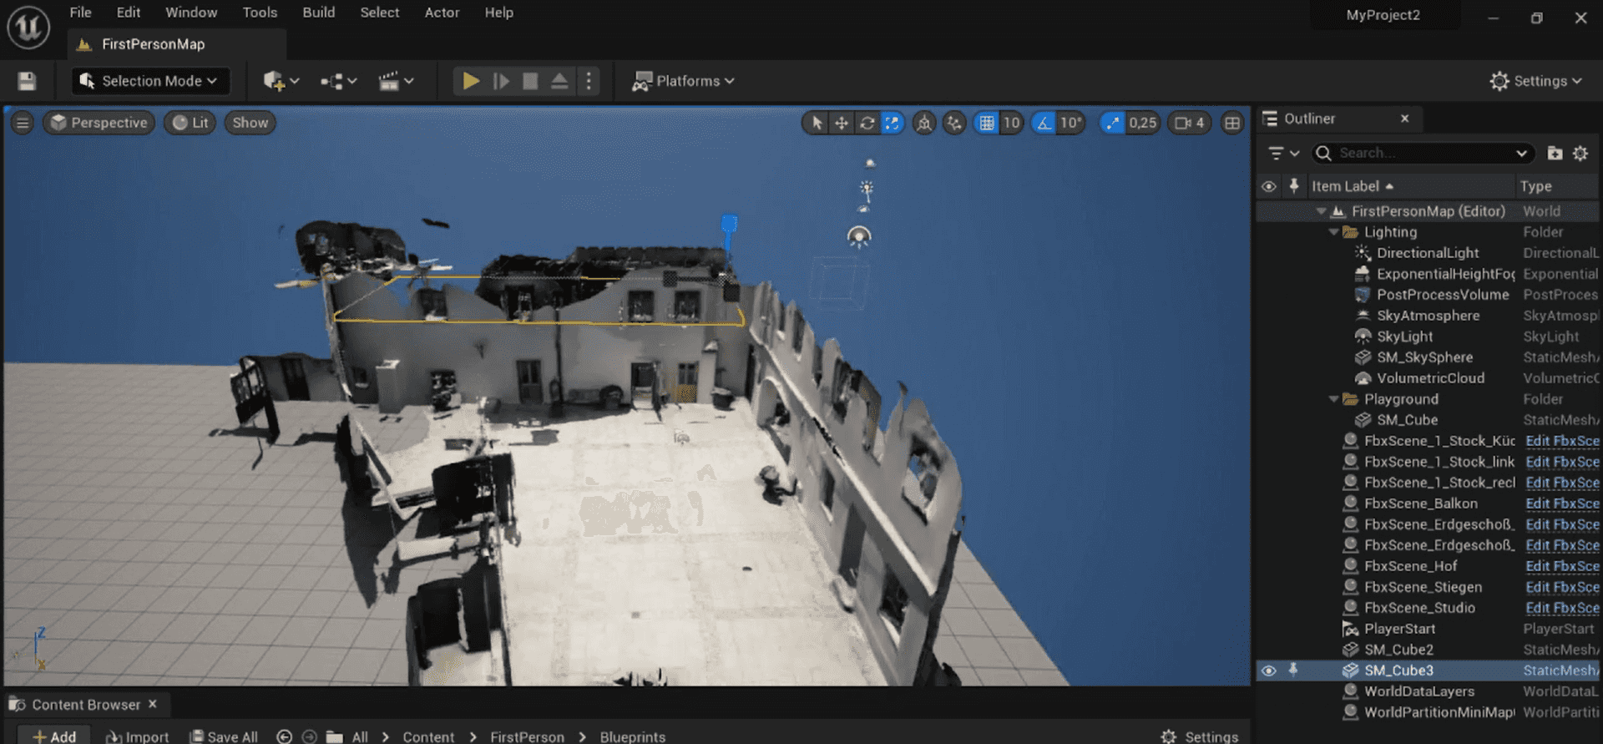Open the cinematics clapperboard dropdown

coord(396,81)
